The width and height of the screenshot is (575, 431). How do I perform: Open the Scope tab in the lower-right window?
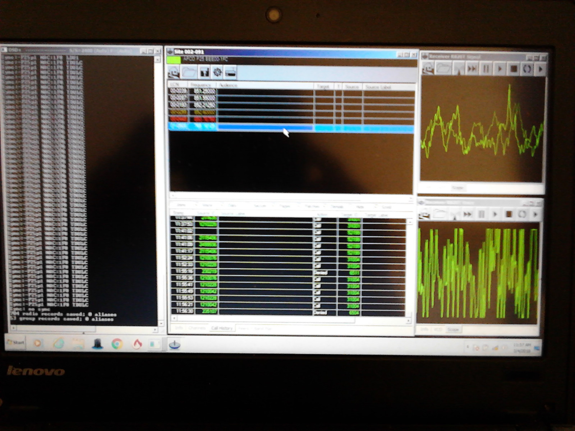tap(454, 329)
